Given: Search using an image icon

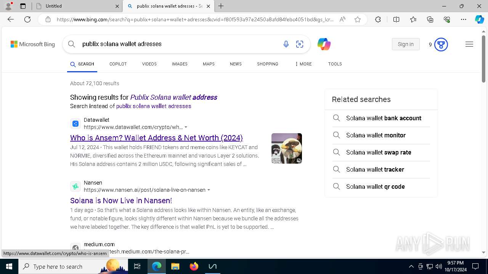Looking at the screenshot, I should (x=300, y=44).
